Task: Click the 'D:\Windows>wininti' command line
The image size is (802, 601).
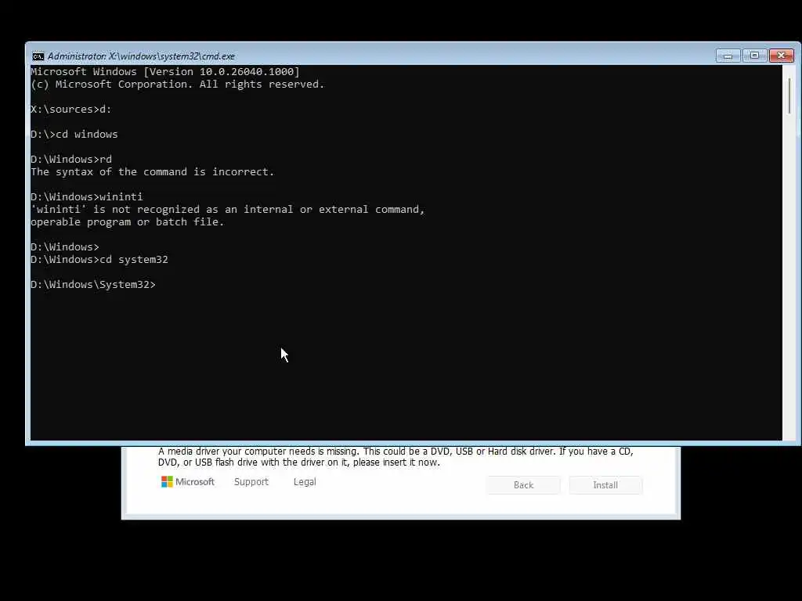Action: tap(87, 196)
